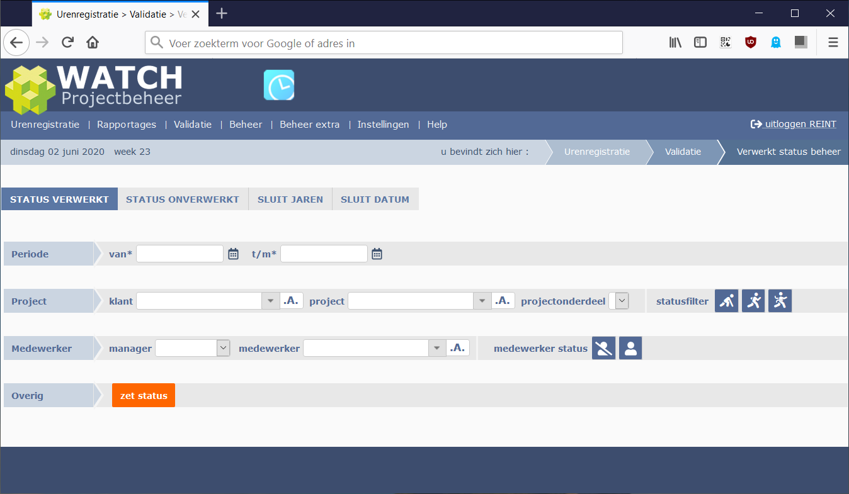Click the 'week 23' text

132,152
